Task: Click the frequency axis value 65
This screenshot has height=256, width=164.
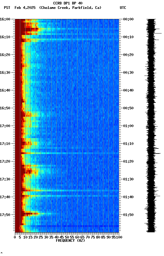Action: click(x=82, y=237)
